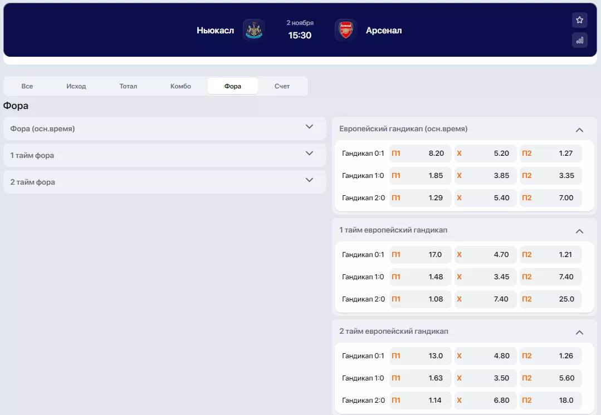Select the Тотал tab
The width and height of the screenshot is (601, 415).
tap(128, 86)
